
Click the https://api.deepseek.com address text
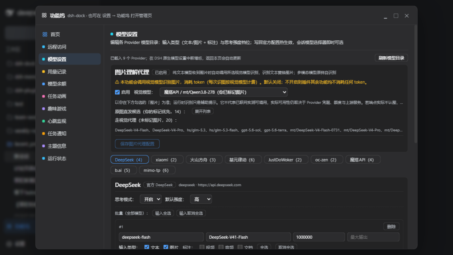point(219,185)
